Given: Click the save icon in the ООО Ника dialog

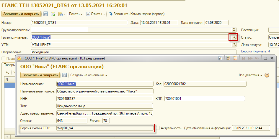Looking at the screenshot, I should (65, 75).
